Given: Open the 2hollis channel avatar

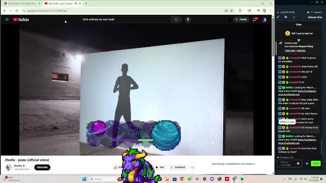Looking at the screenshot, I should point(8,167).
